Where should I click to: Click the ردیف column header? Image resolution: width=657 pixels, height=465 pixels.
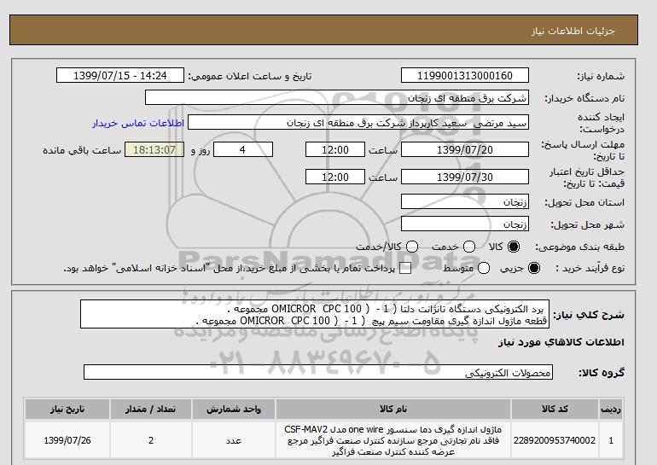(611, 409)
